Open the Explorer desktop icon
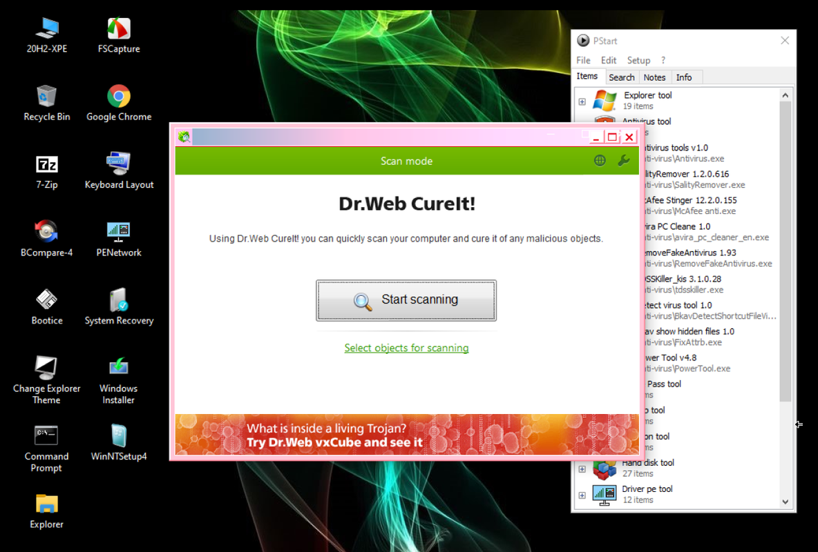Viewport: 818px width, 552px height. coord(47,511)
